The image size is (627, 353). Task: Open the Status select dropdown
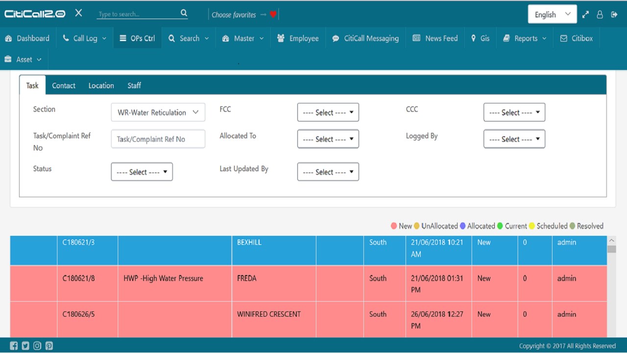(x=142, y=172)
